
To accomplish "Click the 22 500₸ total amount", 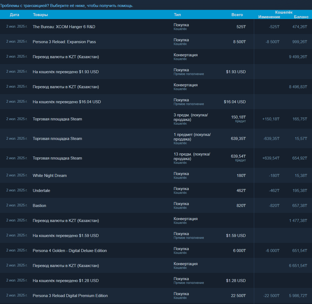I will 238,296.
